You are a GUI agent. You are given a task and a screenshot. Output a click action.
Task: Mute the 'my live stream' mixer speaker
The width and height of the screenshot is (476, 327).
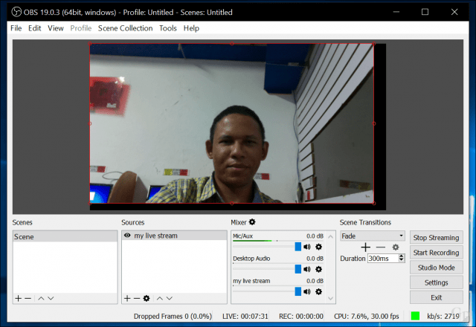point(307,292)
